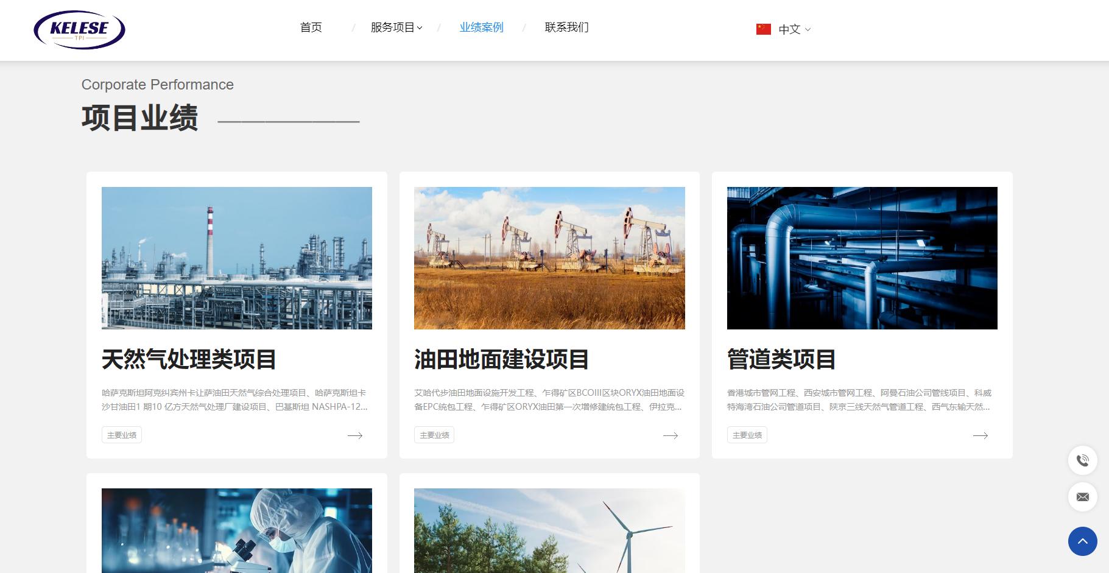This screenshot has width=1109, height=573.
Task: Click the floating phone contact icon
Action: point(1083,460)
